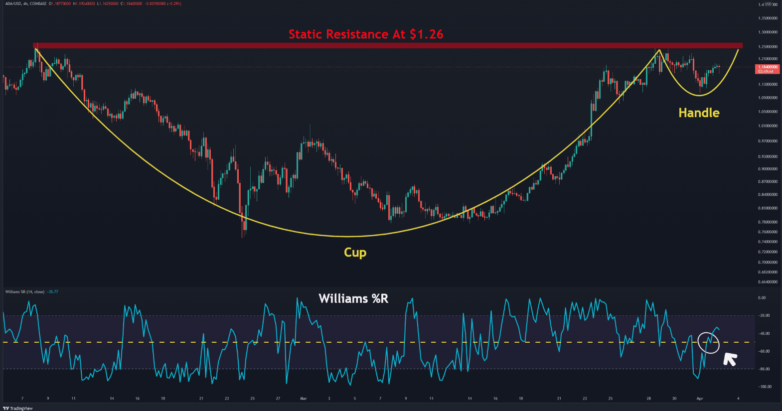
Task: Click the L1.16250000 low value in legend
Action: [x=107, y=3]
